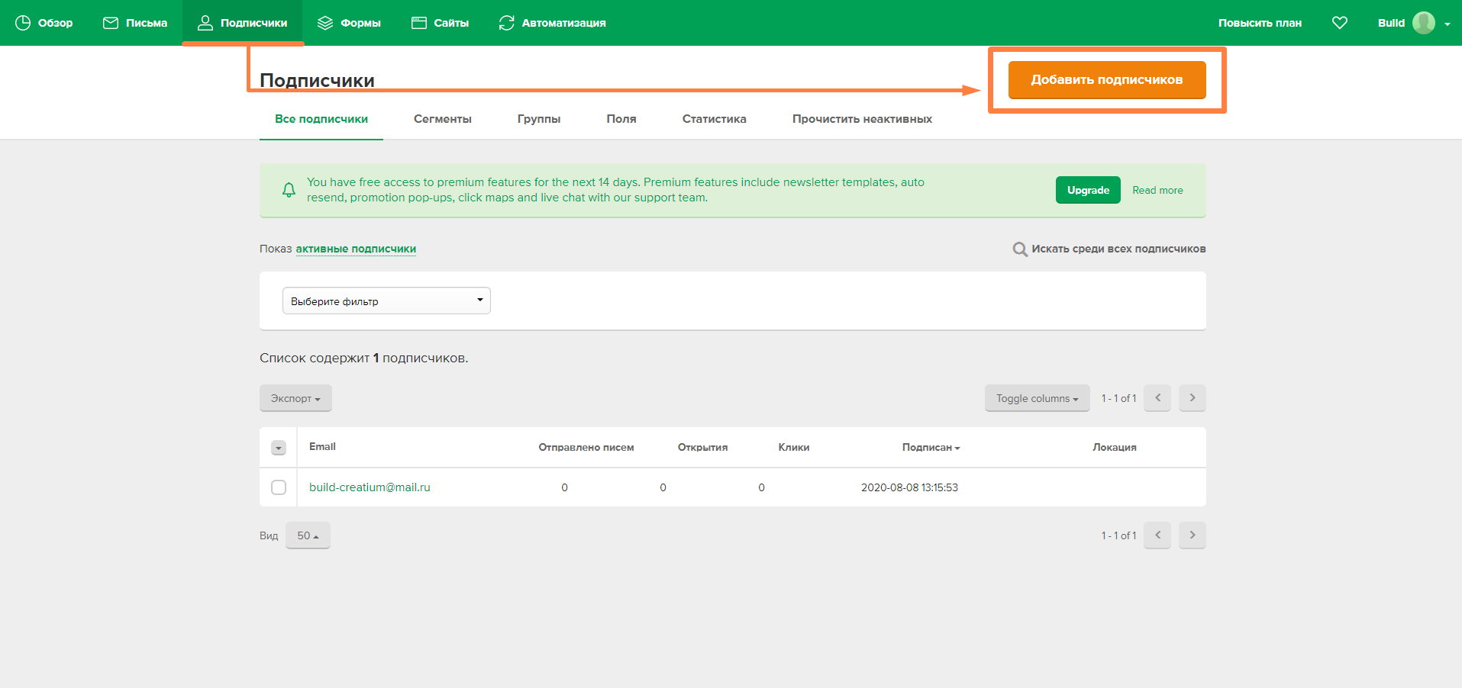Switch to the Группы tab

click(539, 119)
